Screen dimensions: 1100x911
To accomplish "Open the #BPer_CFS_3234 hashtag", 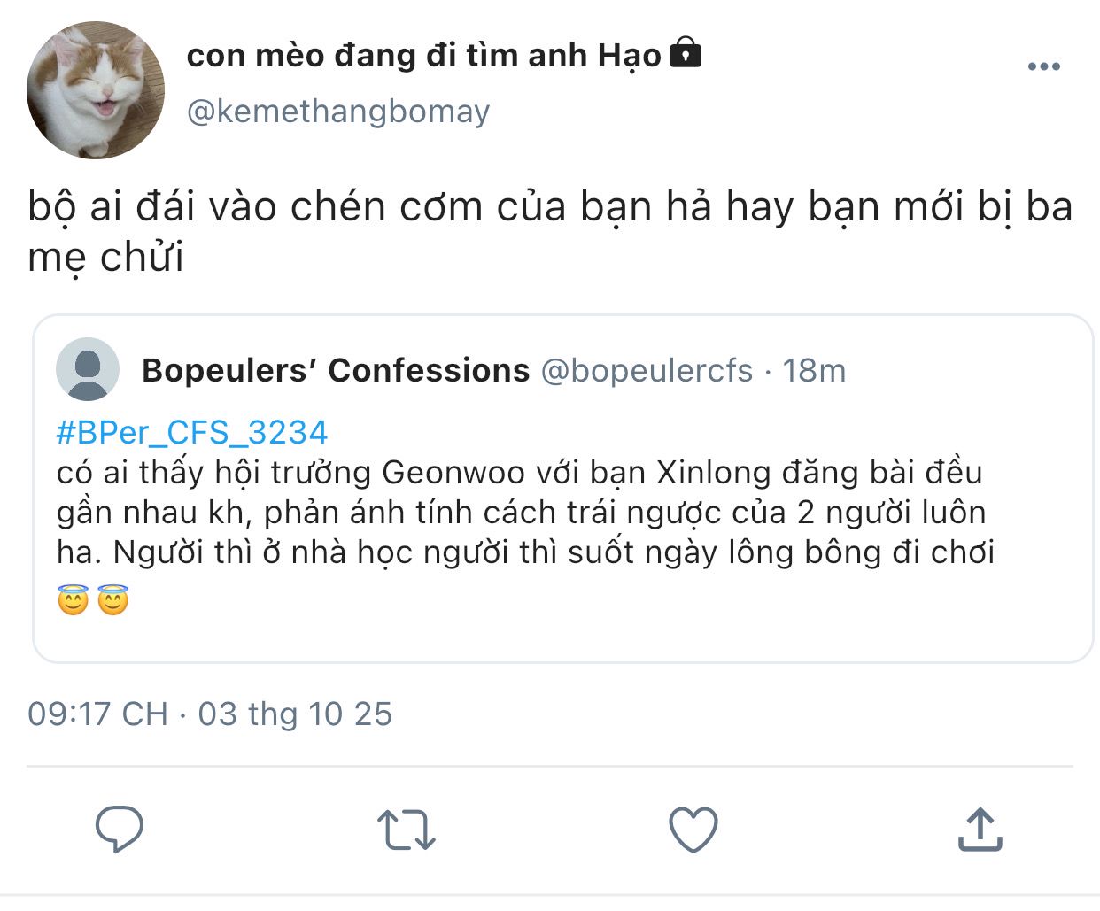I will (192, 432).
